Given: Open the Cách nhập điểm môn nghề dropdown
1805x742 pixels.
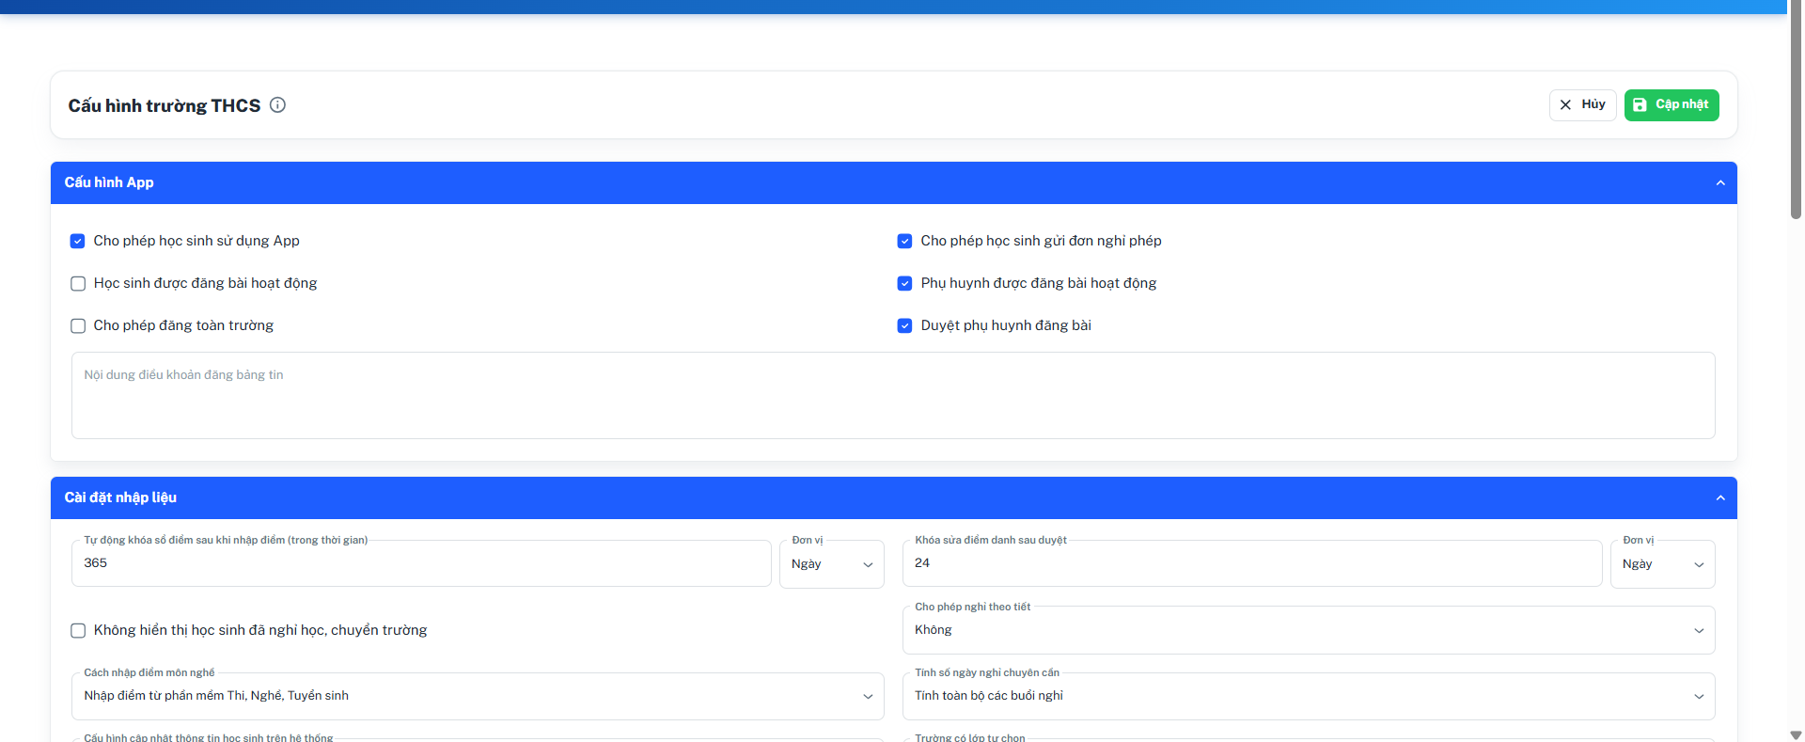Looking at the screenshot, I should click(x=478, y=696).
